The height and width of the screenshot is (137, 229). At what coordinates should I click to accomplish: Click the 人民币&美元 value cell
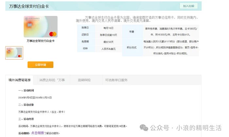[x=108, y=49]
